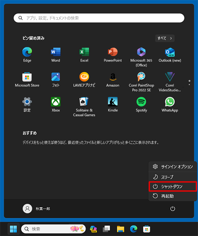Open Corel VideoStudio app

click(170, 82)
